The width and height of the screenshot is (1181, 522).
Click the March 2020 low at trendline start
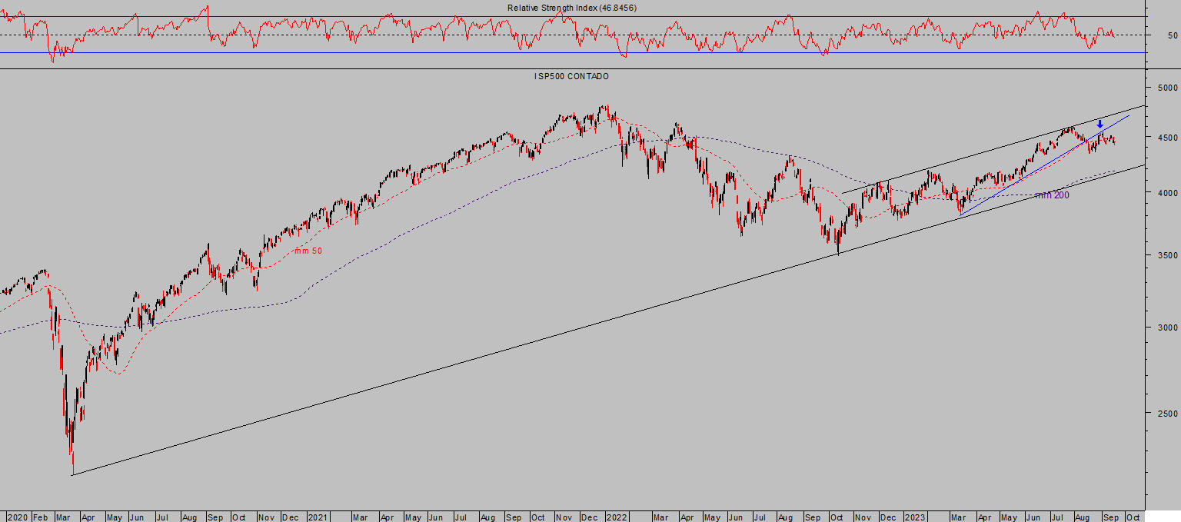click(x=72, y=470)
